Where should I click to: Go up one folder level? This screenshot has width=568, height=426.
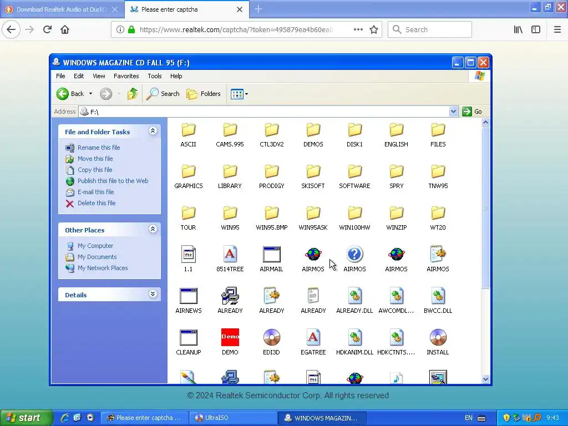133,94
